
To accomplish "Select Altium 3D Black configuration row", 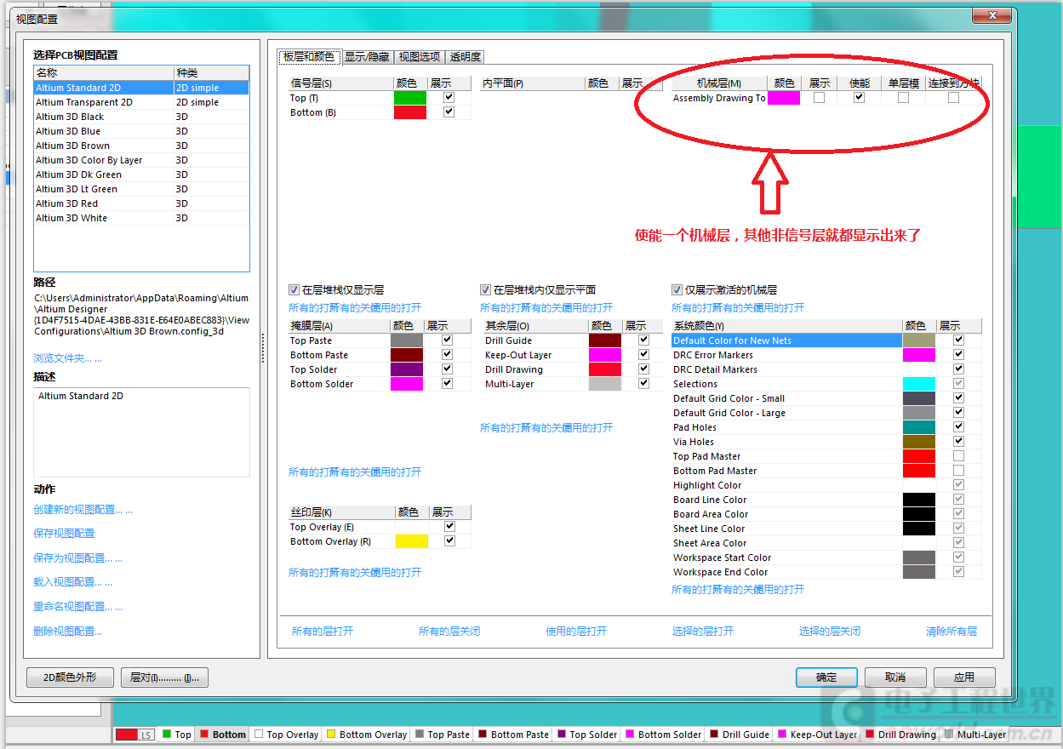I will [x=141, y=117].
